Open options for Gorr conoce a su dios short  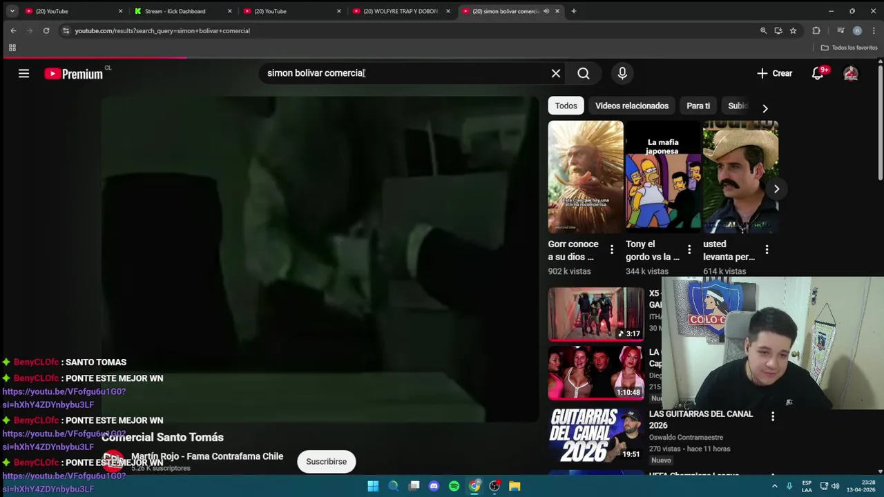(x=611, y=250)
